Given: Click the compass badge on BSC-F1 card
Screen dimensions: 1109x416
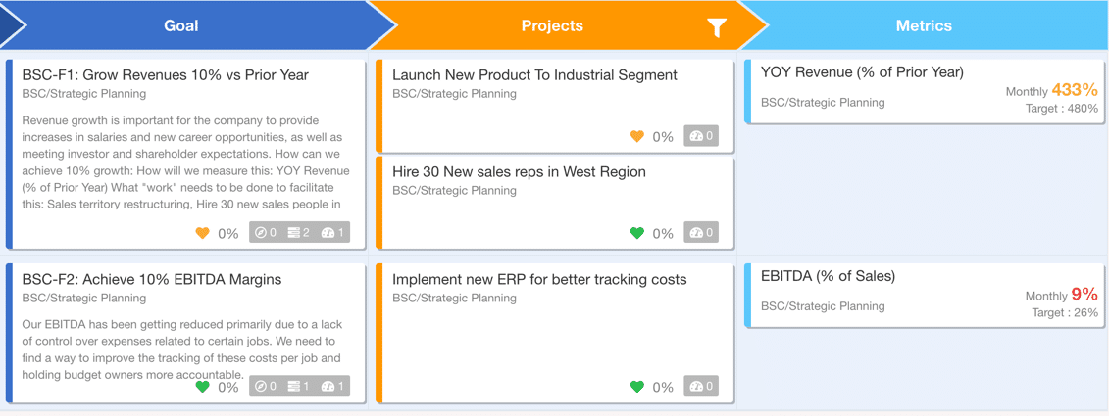Looking at the screenshot, I should coord(266,232).
